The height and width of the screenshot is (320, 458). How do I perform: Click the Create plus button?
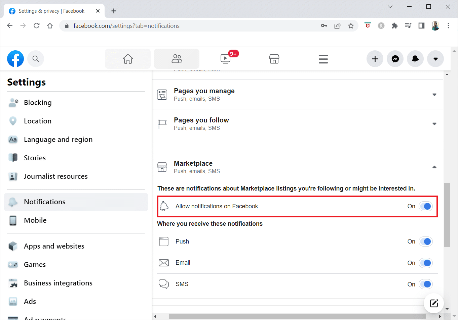(375, 59)
